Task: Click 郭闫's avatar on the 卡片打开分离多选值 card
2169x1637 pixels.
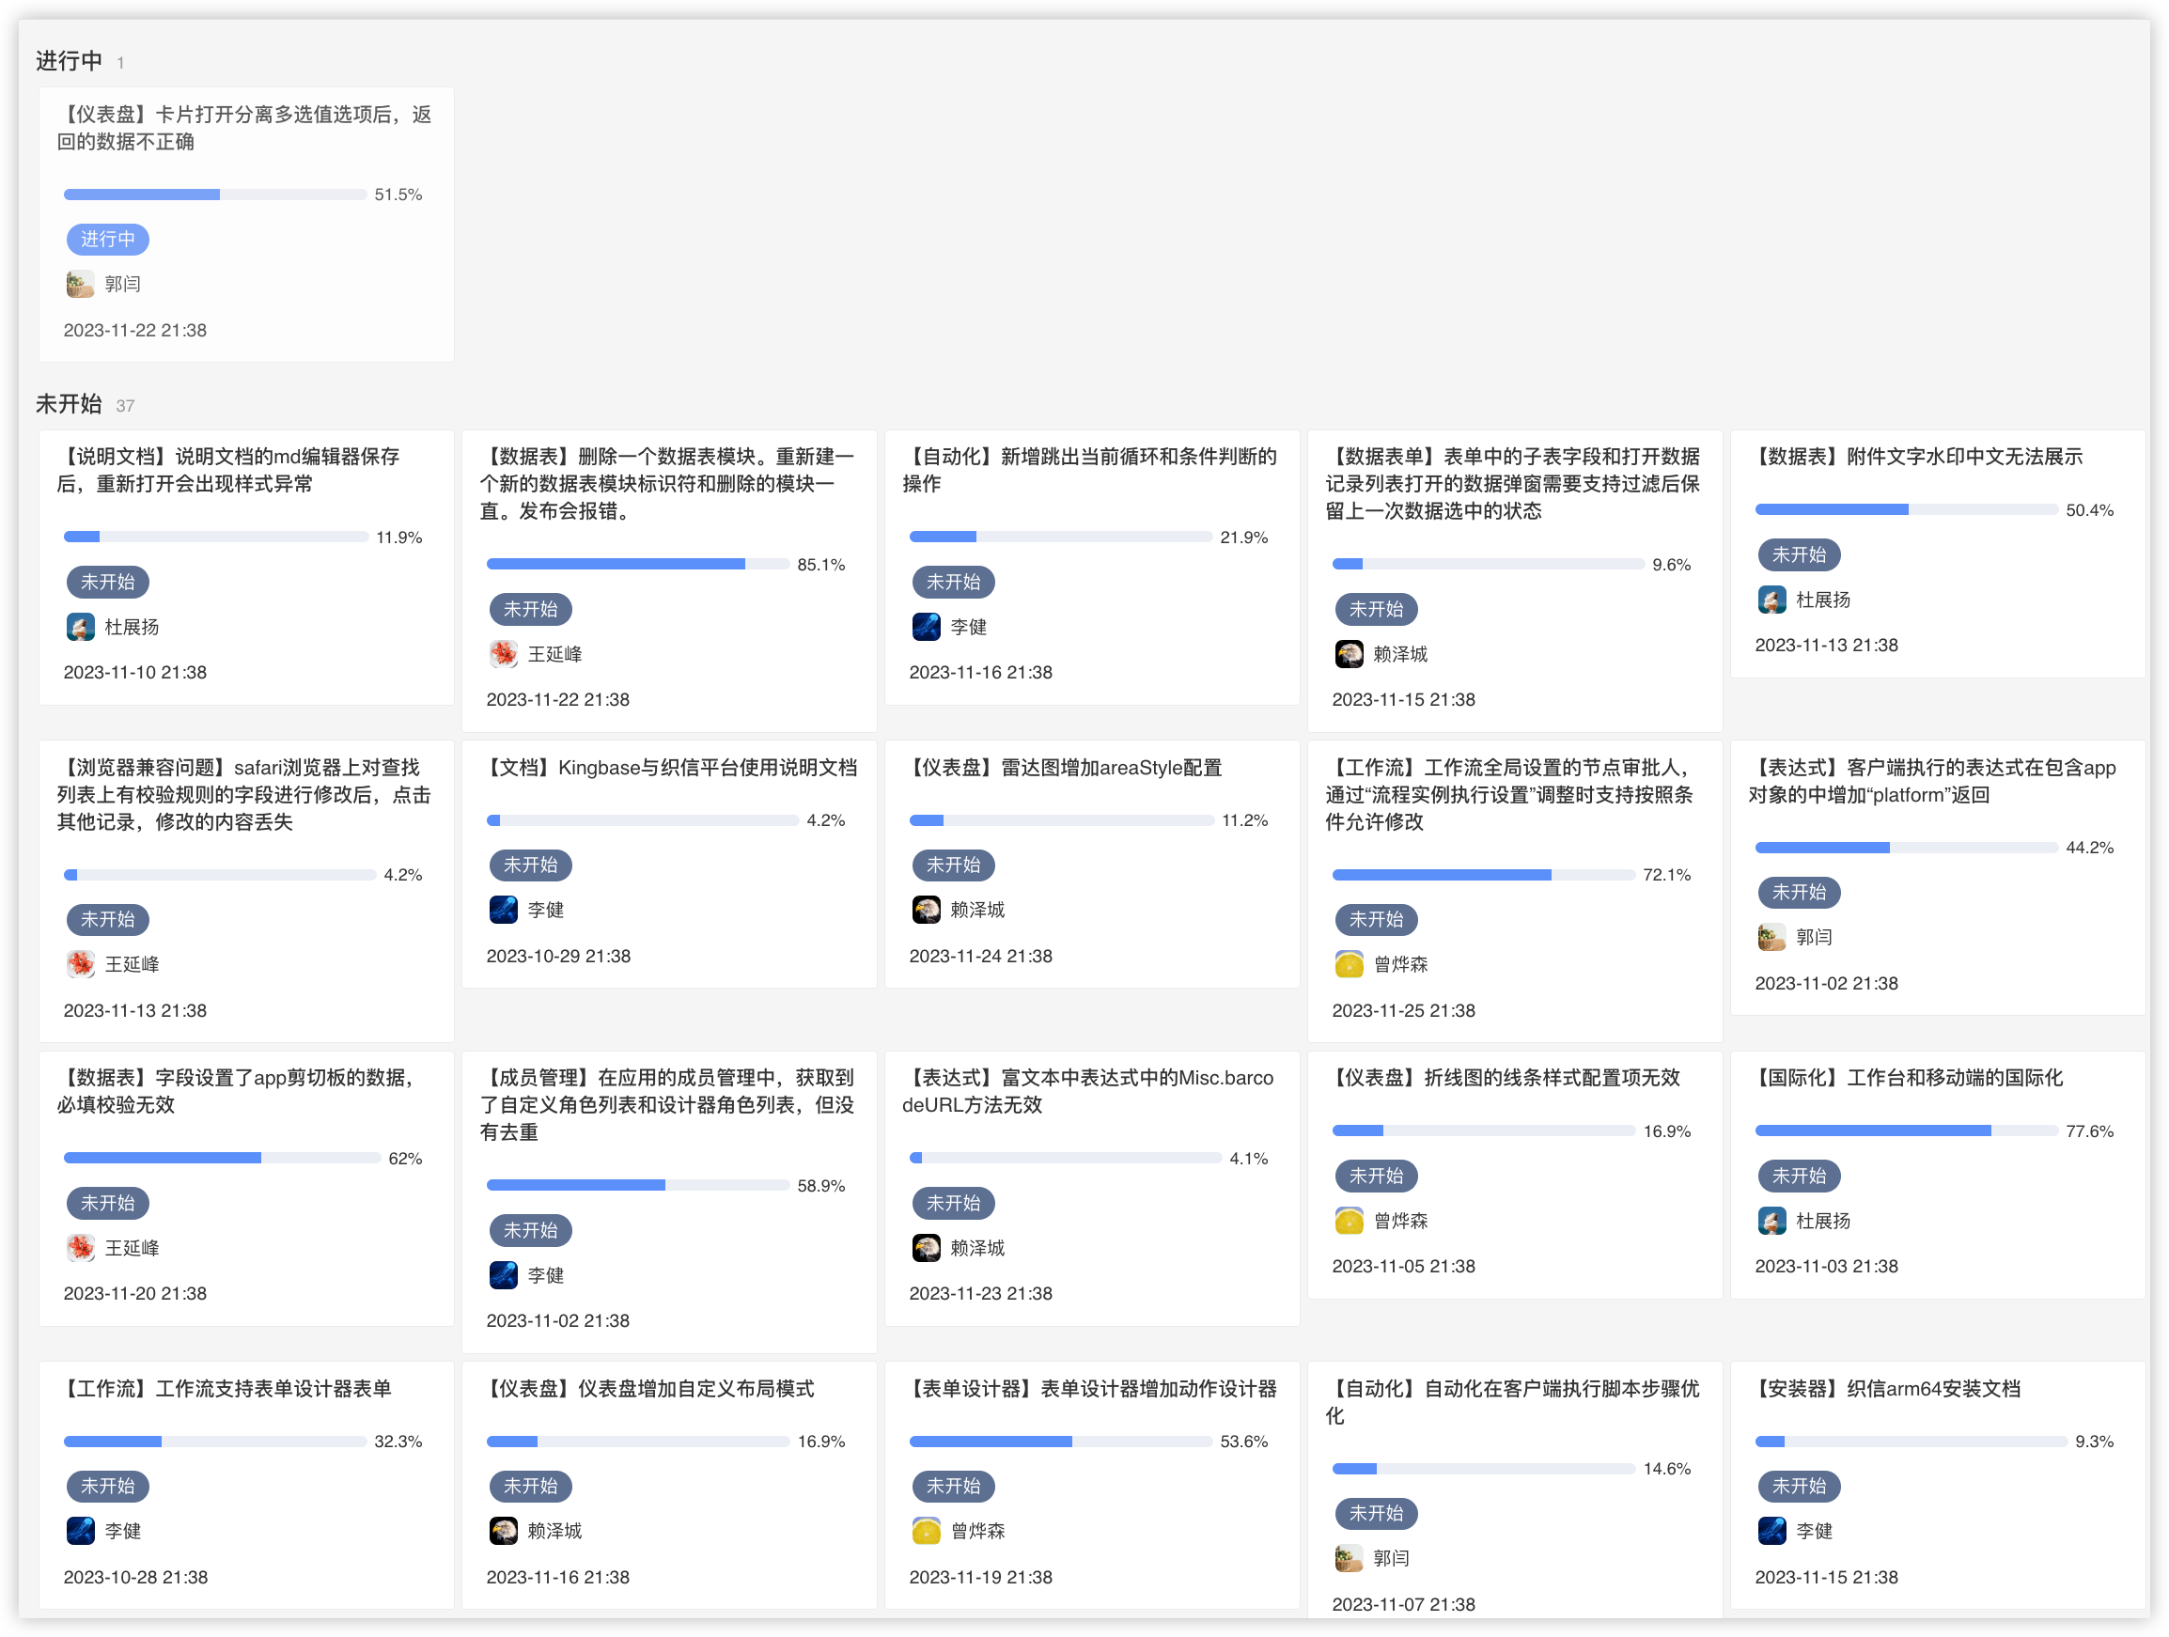Action: pyautogui.click(x=81, y=285)
